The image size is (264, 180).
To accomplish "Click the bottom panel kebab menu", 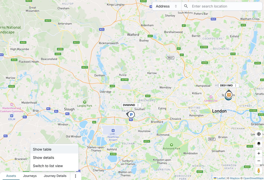I will tap(76, 176).
